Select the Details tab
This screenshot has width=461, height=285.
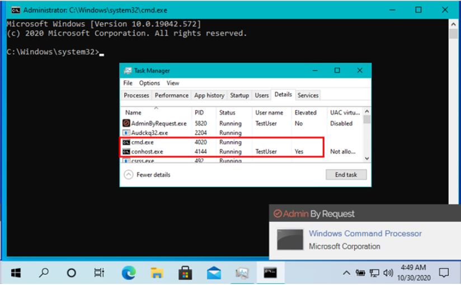pyautogui.click(x=283, y=95)
